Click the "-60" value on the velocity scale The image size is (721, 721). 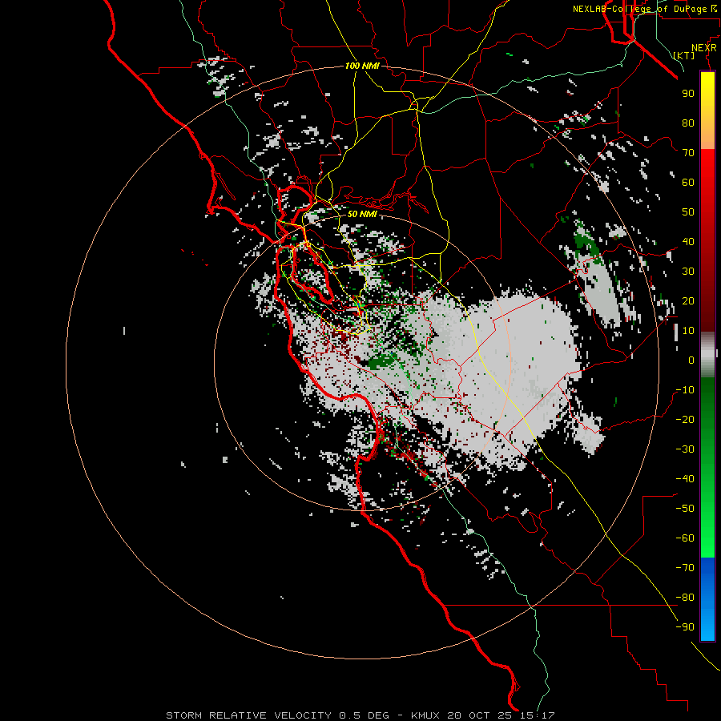(685, 538)
